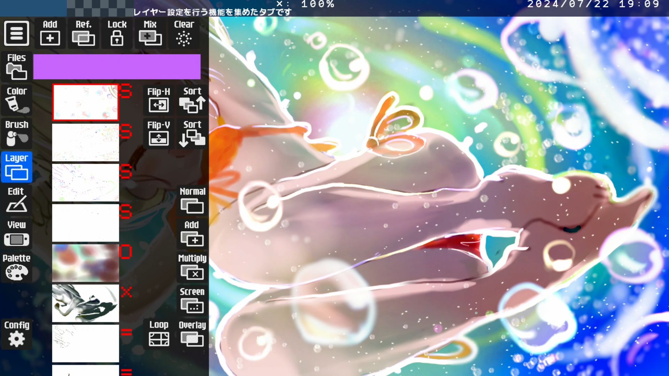Lock the current layer
The image size is (669, 376).
117,33
